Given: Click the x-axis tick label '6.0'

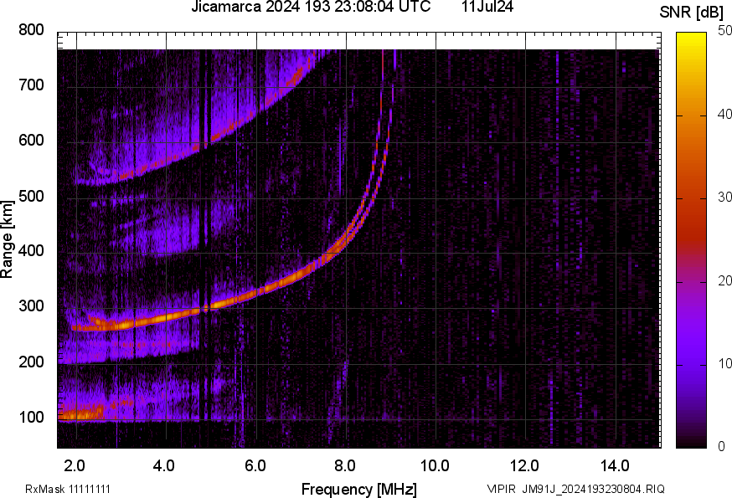Looking at the screenshot, I should point(255,465).
